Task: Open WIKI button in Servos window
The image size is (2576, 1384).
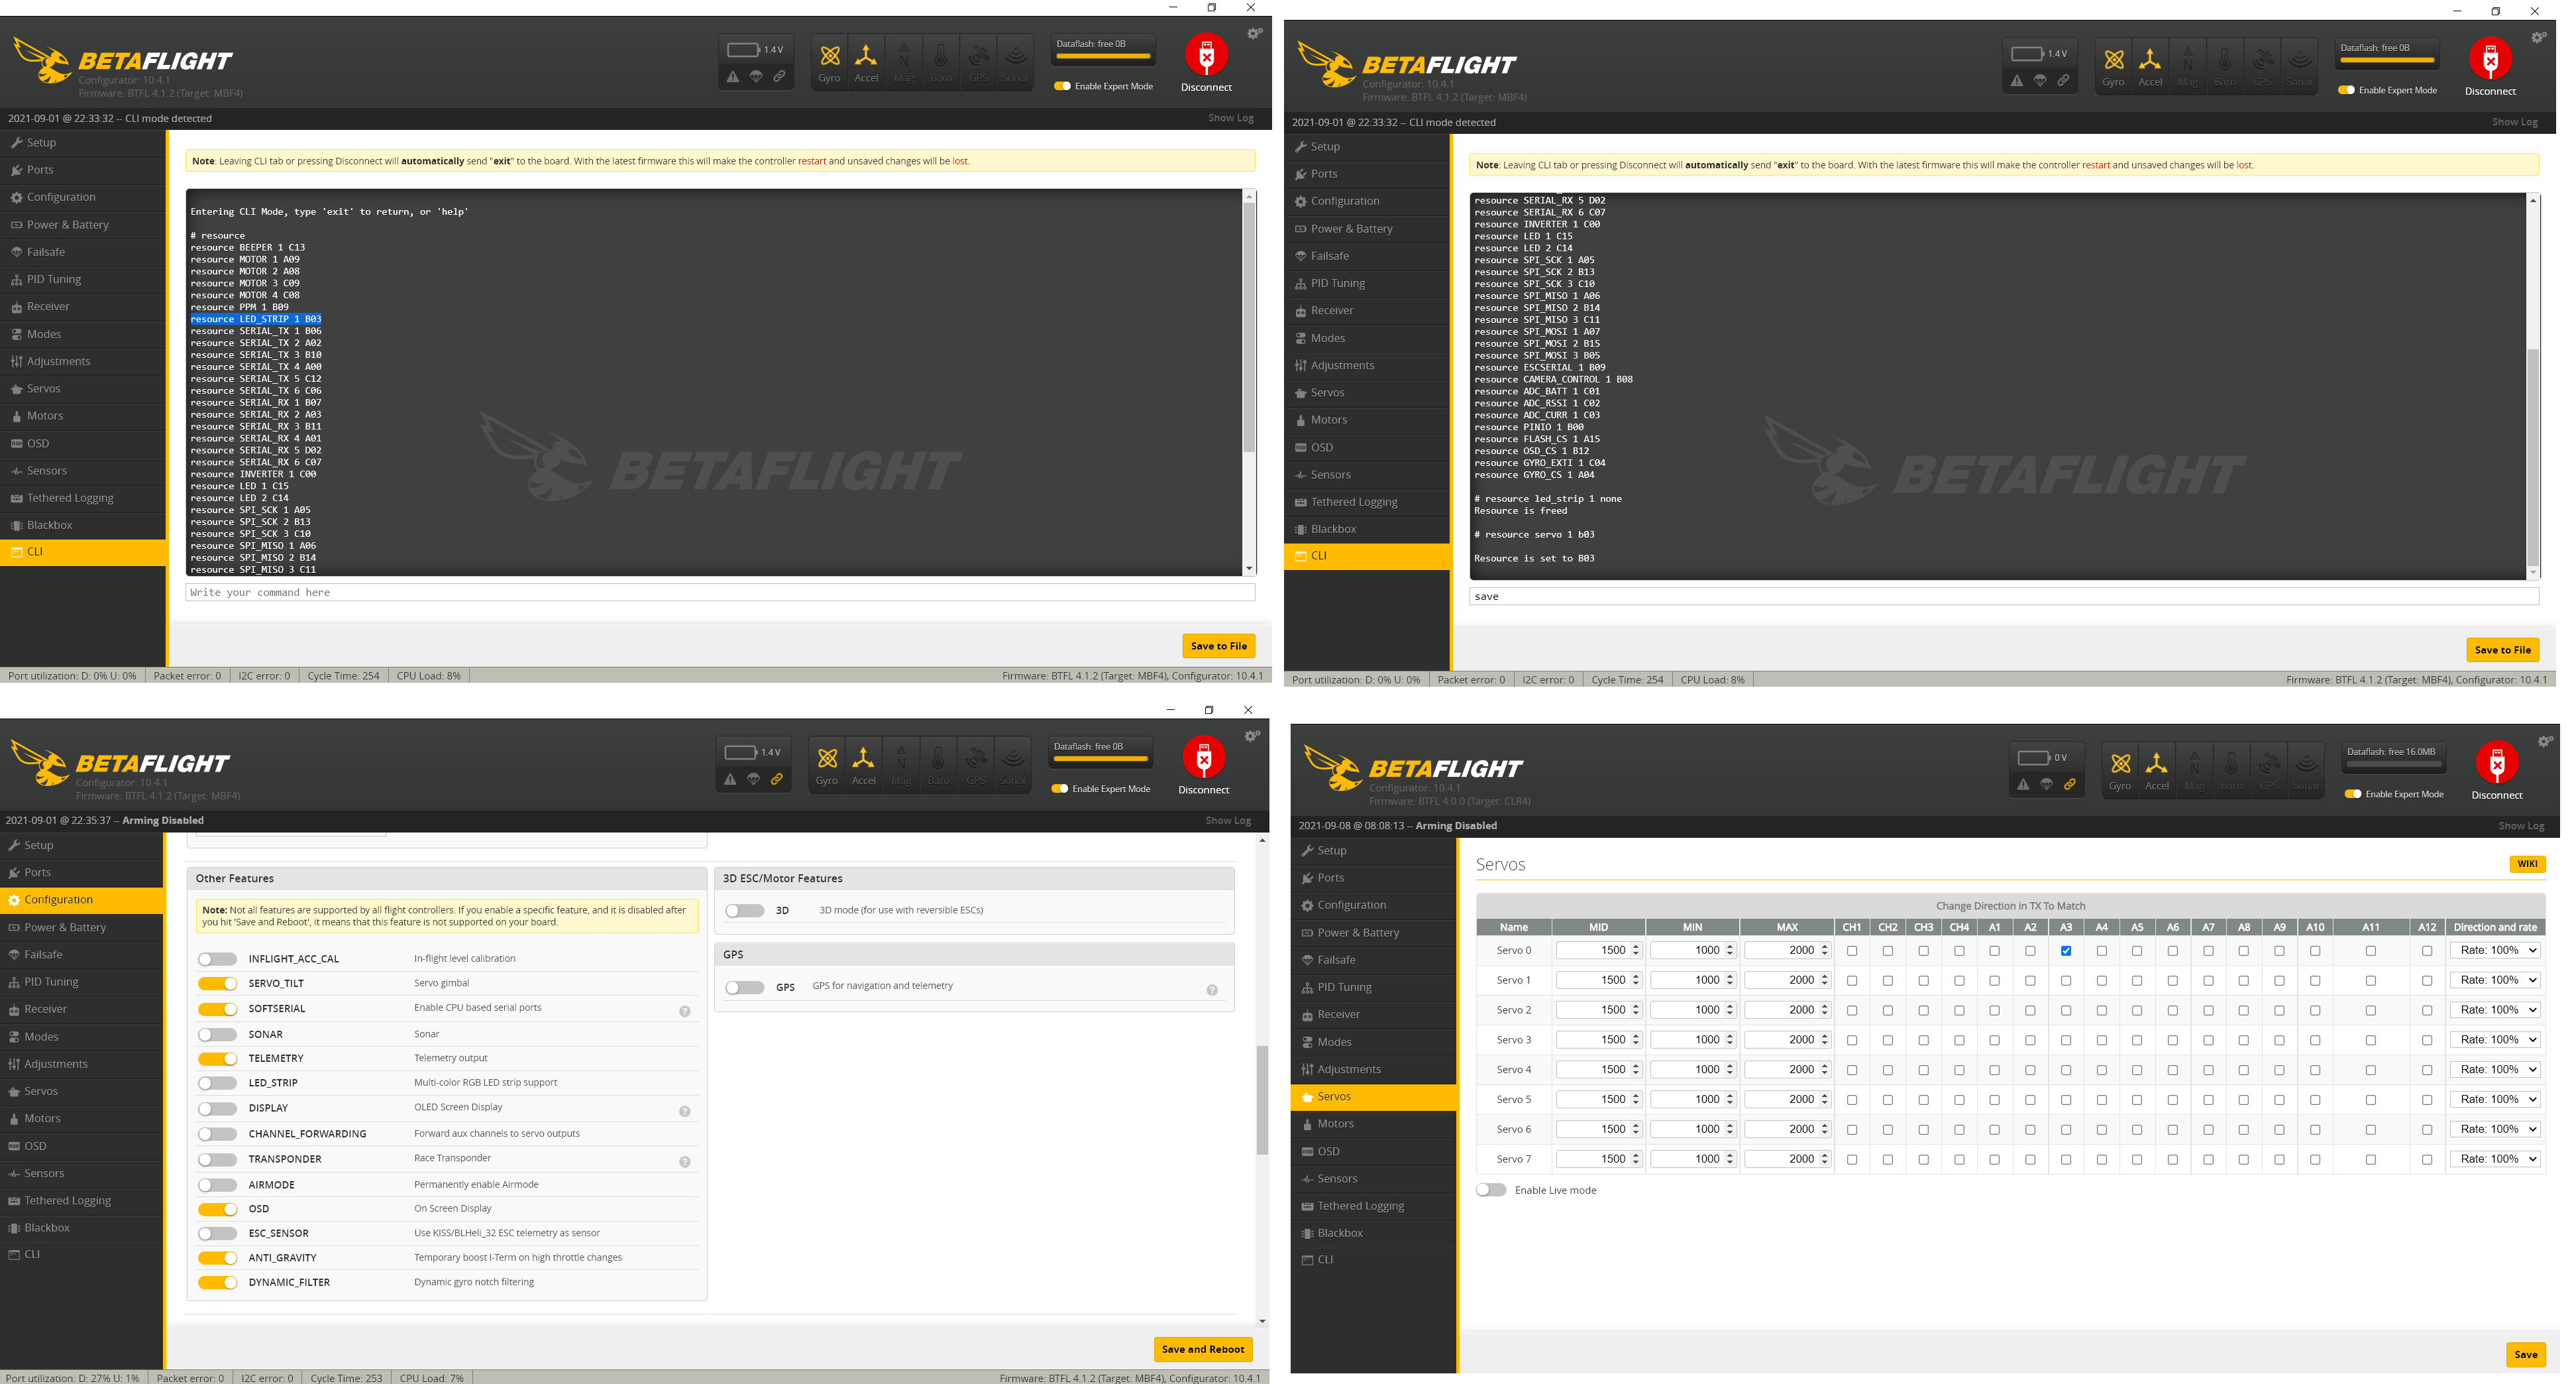Action: (2527, 864)
